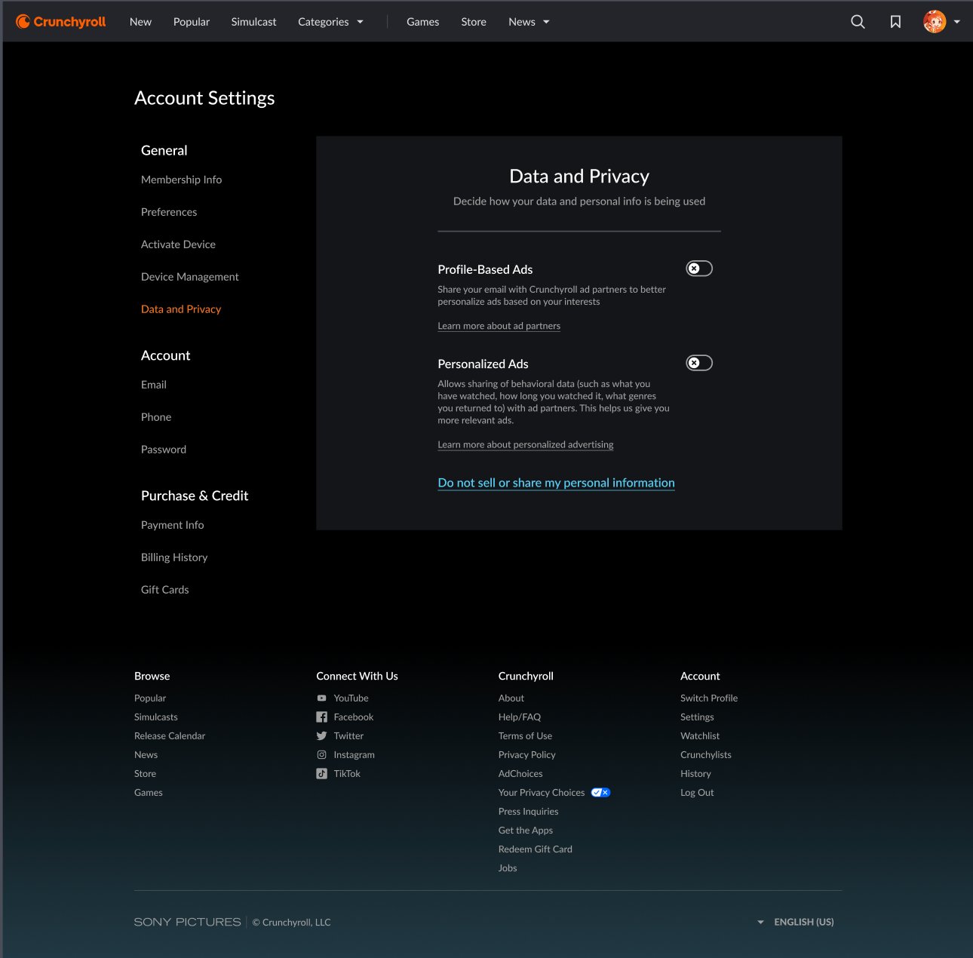Click Log Out in footer
The height and width of the screenshot is (958, 973).
pos(697,793)
